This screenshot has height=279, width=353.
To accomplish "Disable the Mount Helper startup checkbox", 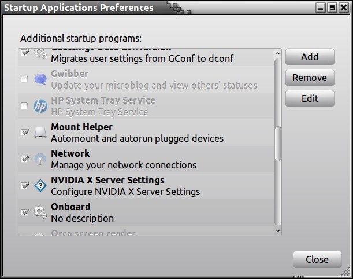I will click(24, 133).
